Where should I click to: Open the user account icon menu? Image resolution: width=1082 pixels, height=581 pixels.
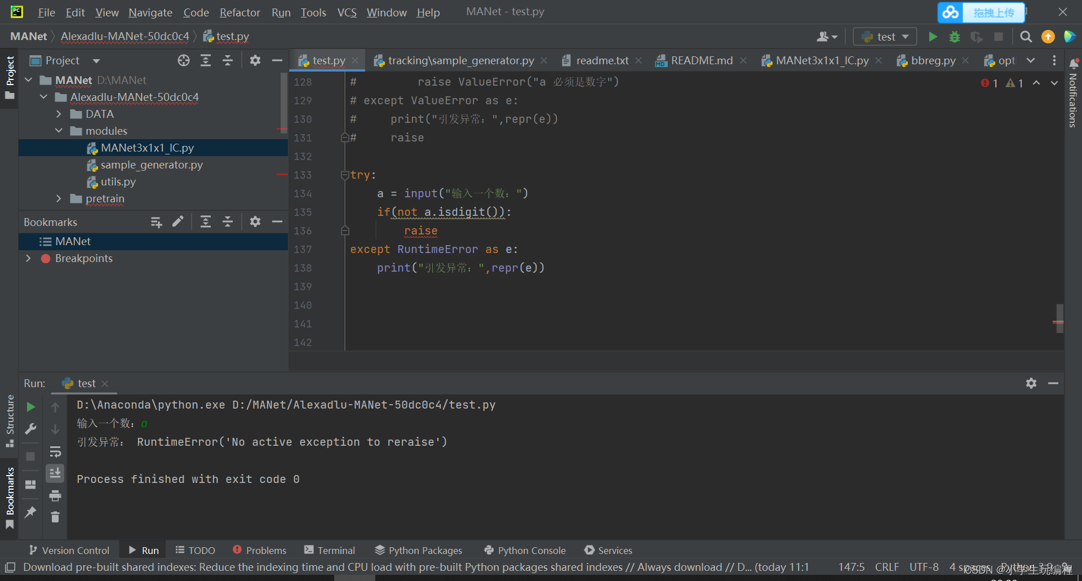point(827,37)
